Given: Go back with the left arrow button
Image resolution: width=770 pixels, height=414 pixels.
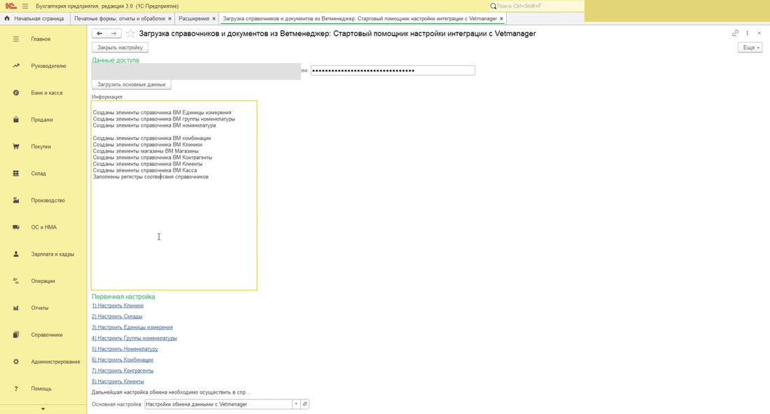Looking at the screenshot, I should coord(99,34).
